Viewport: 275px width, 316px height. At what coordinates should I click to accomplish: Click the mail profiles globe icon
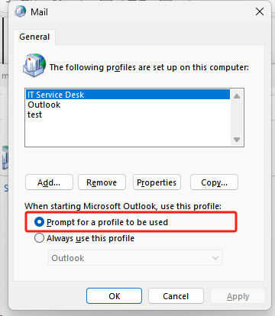[x=34, y=65]
